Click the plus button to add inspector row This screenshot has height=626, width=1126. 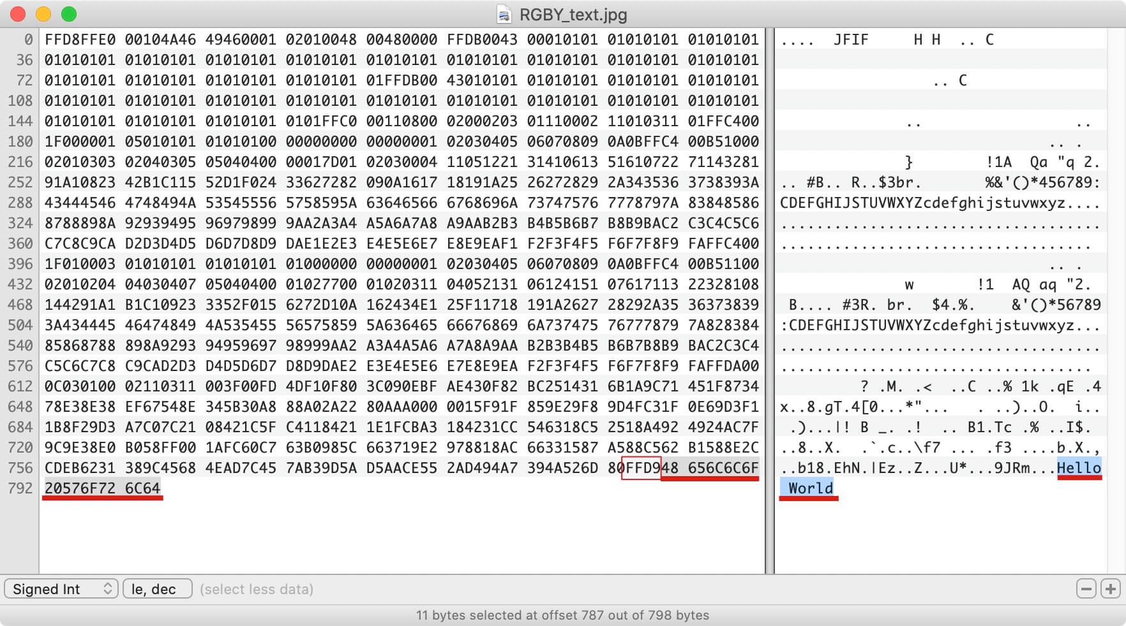tap(1111, 588)
